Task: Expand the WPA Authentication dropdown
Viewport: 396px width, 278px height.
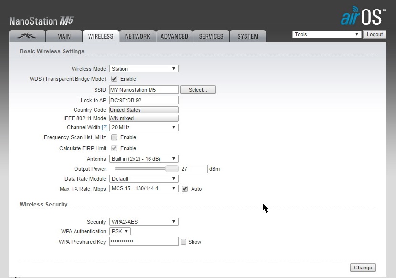Action: click(x=120, y=231)
